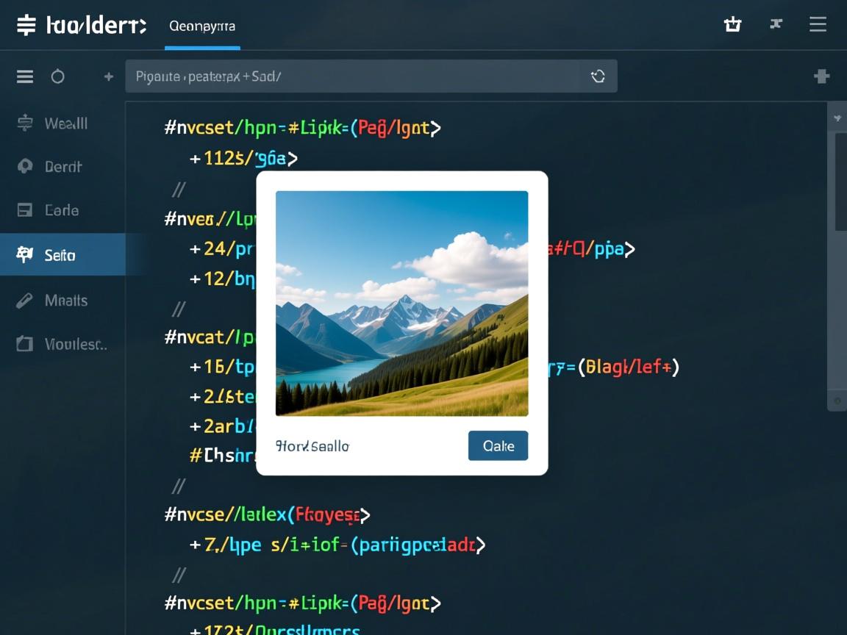This screenshot has height=635, width=847.
Task: Click the scrollbar up arrow in editor
Action: pyautogui.click(x=837, y=118)
